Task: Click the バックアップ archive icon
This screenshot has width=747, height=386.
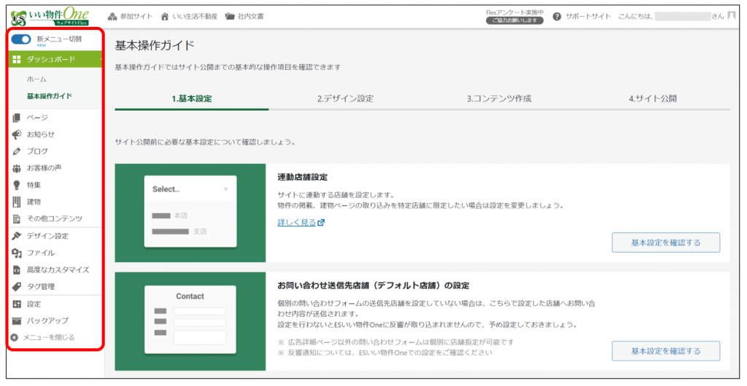Action: [17, 321]
